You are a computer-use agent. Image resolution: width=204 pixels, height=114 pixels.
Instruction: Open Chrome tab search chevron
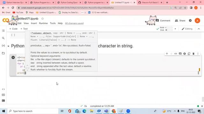180,2
